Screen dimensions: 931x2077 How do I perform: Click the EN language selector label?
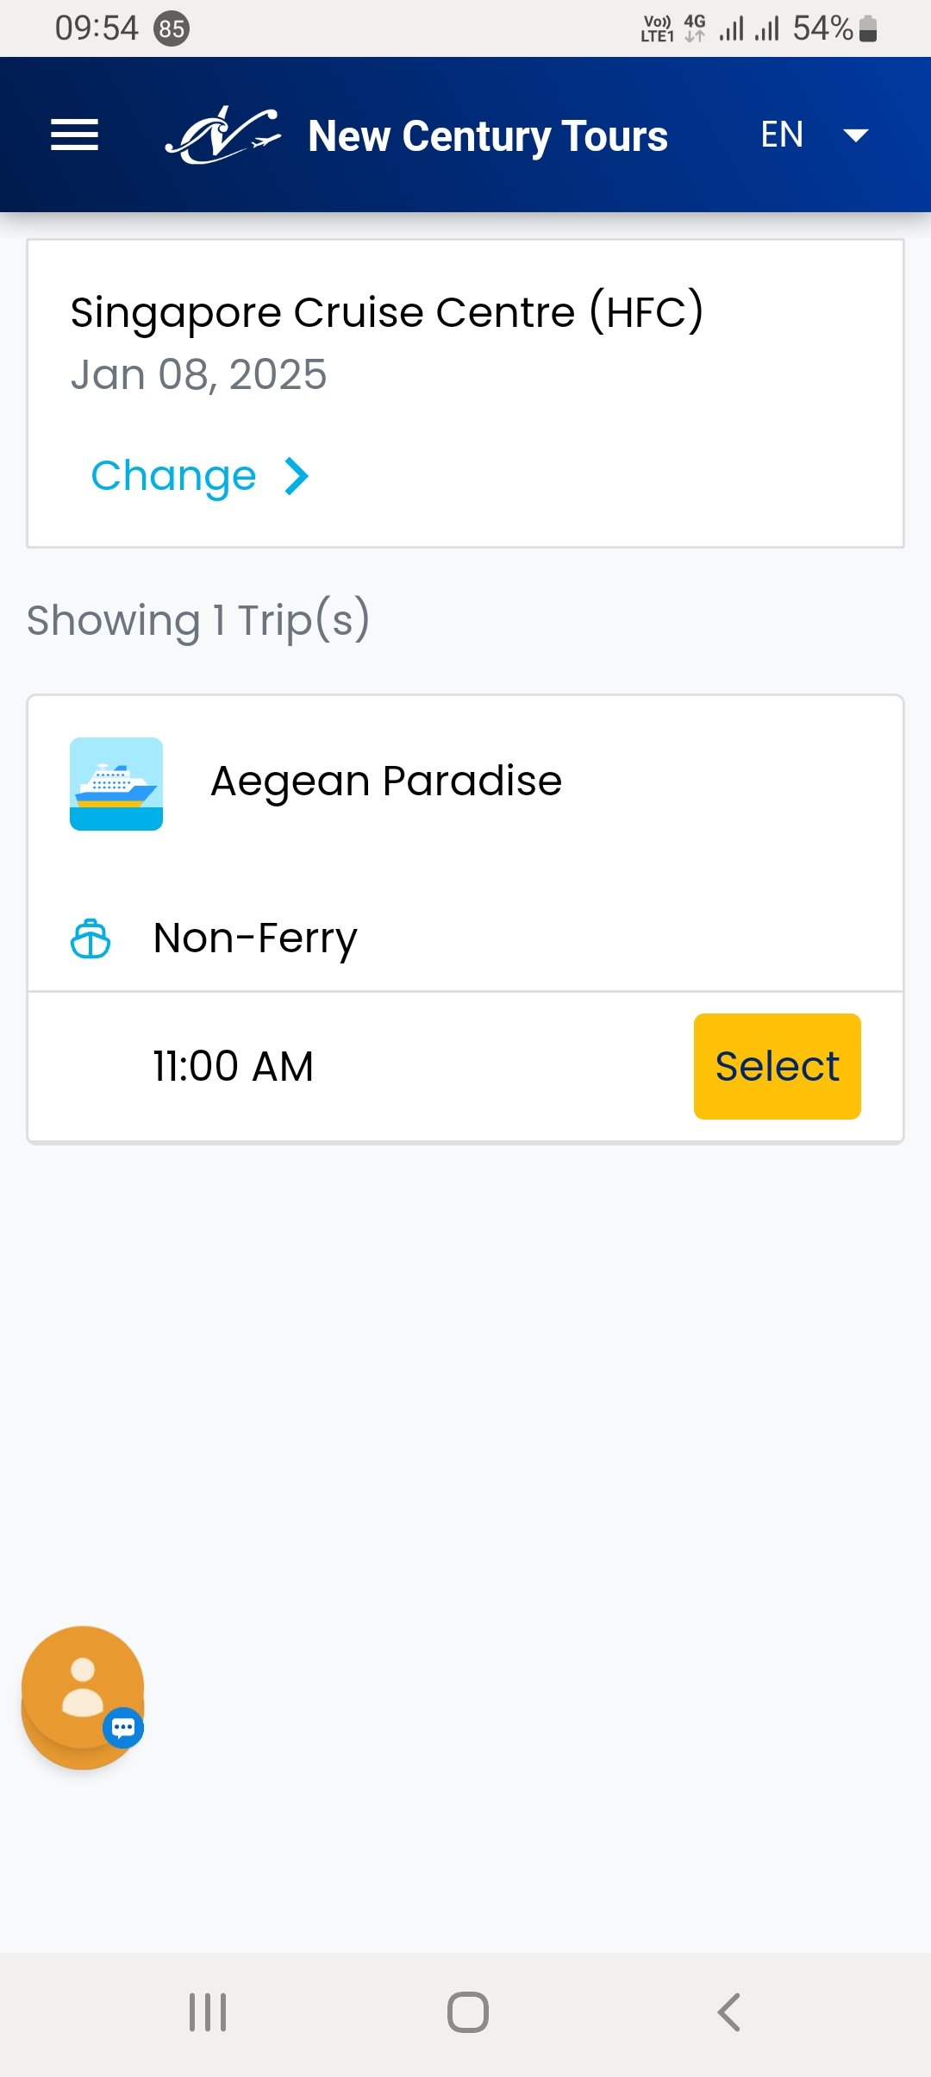(x=782, y=135)
